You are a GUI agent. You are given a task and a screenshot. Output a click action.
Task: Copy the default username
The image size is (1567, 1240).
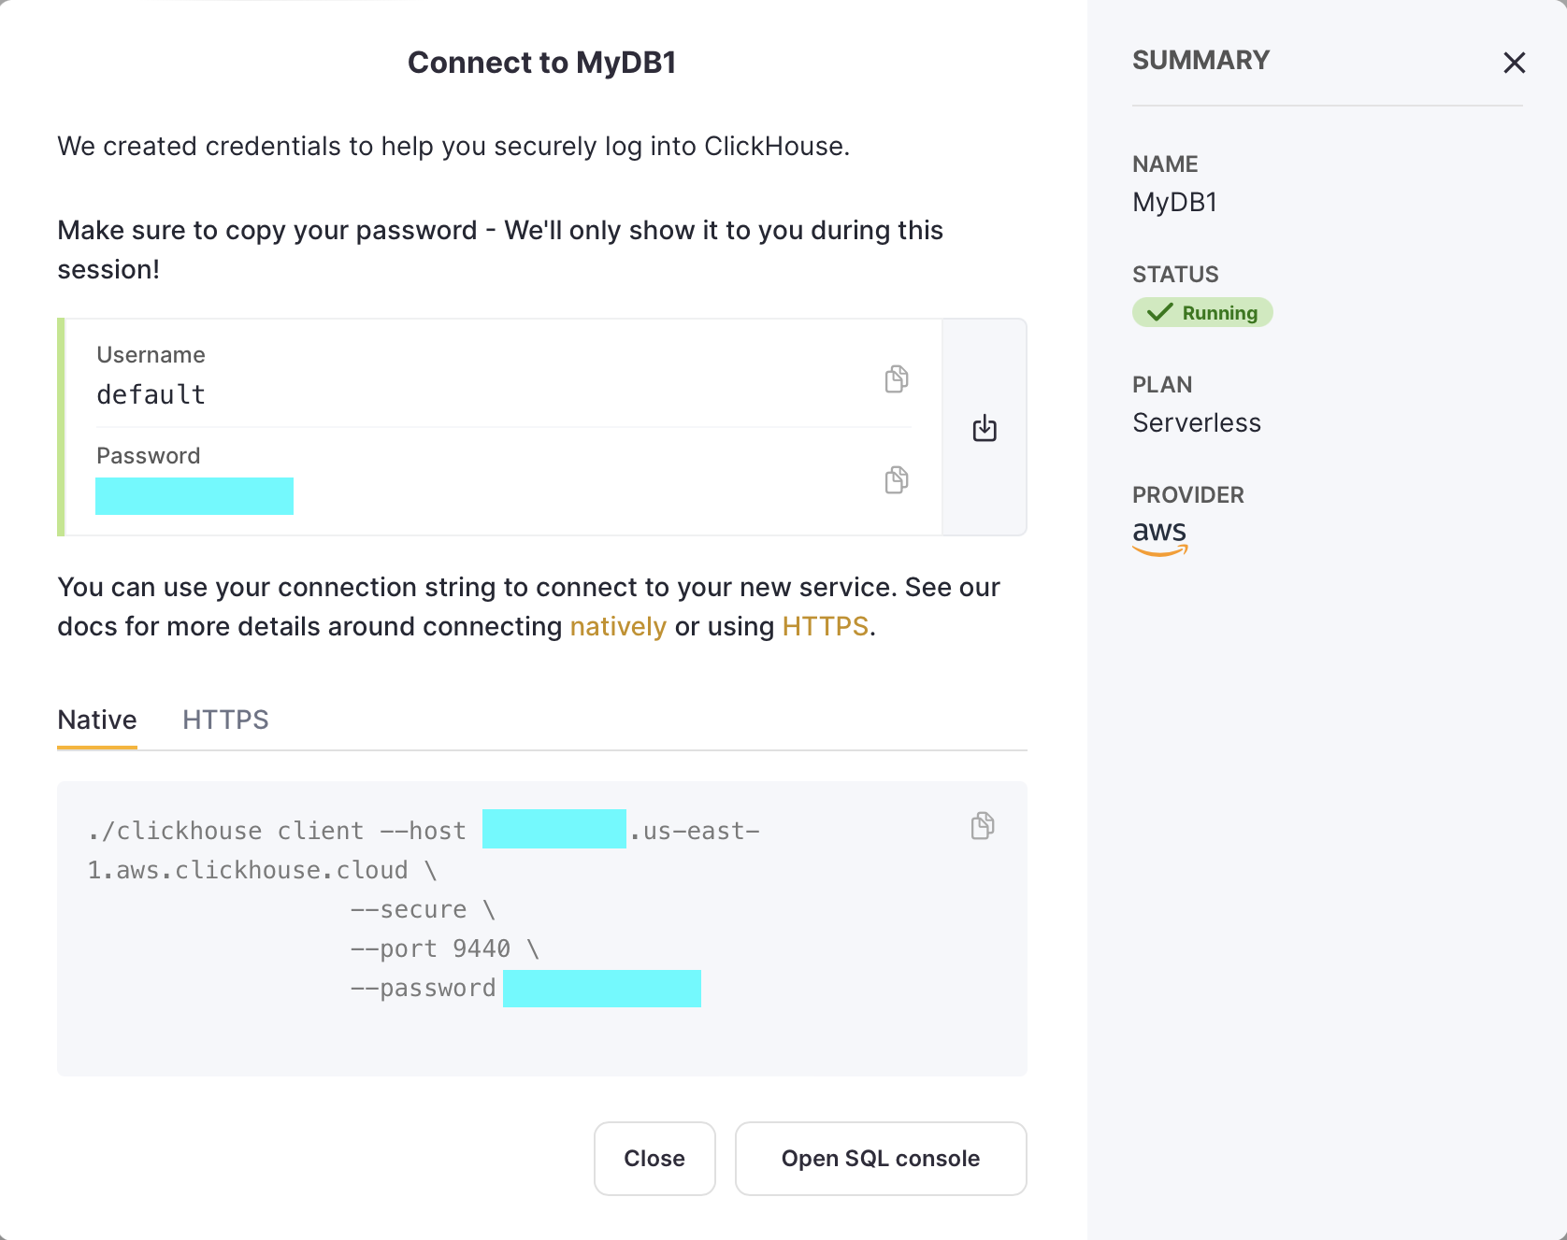[897, 378]
